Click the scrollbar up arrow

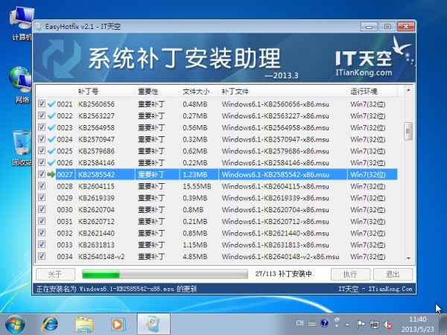(408, 90)
